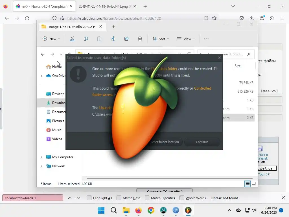Screen dimensions: 289x217
Task: Find next match arrow in find bar
Action: [x=78, y=198]
